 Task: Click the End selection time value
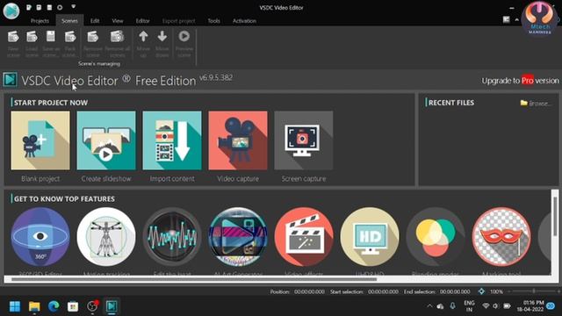coord(455,291)
